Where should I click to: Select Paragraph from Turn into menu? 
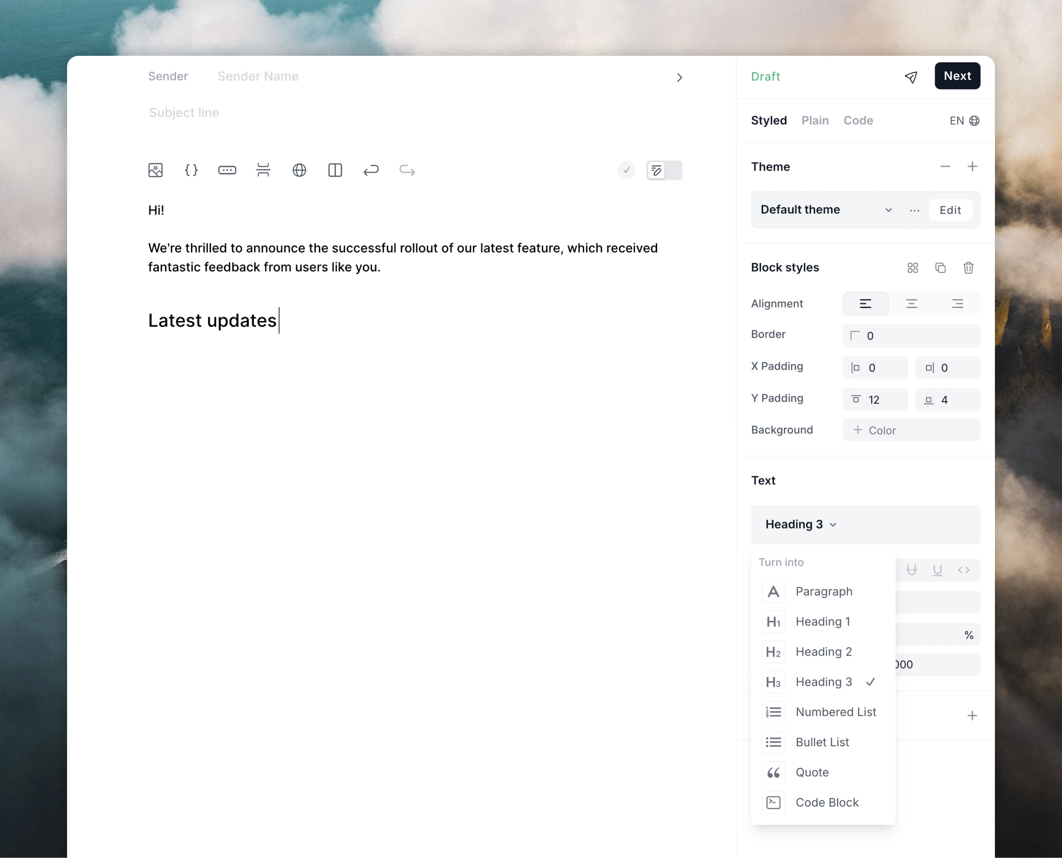(x=824, y=591)
